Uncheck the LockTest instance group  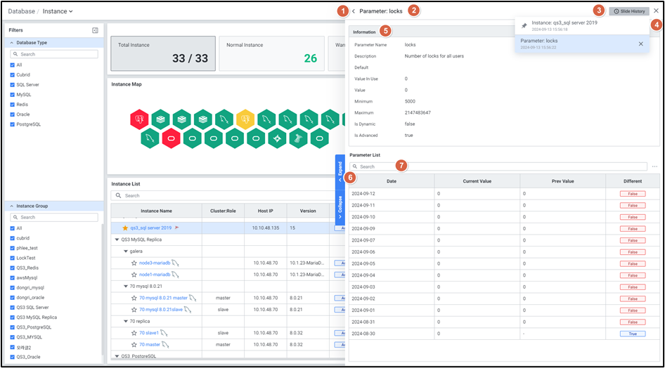coord(12,258)
